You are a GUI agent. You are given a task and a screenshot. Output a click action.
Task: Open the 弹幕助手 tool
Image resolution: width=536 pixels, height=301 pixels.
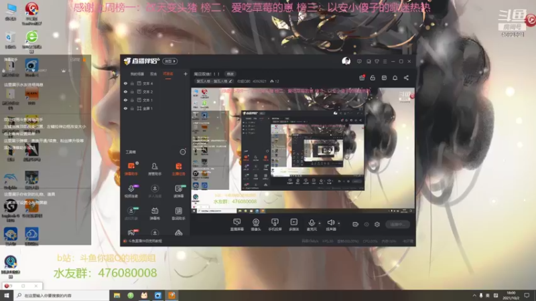[x=131, y=169]
